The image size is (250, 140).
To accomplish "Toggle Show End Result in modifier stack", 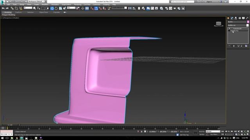I will (234, 46).
